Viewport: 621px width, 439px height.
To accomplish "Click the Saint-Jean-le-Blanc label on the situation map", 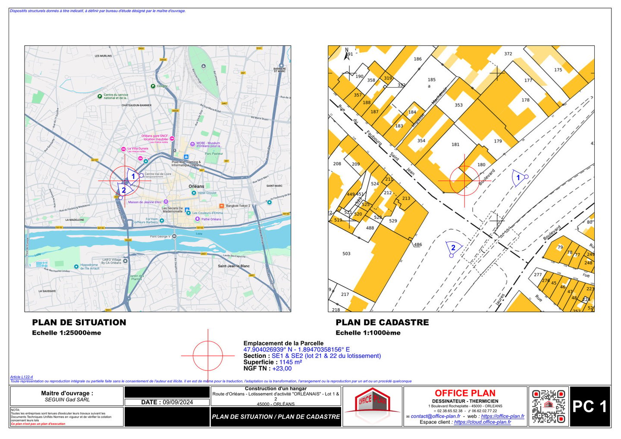I will point(234,266).
